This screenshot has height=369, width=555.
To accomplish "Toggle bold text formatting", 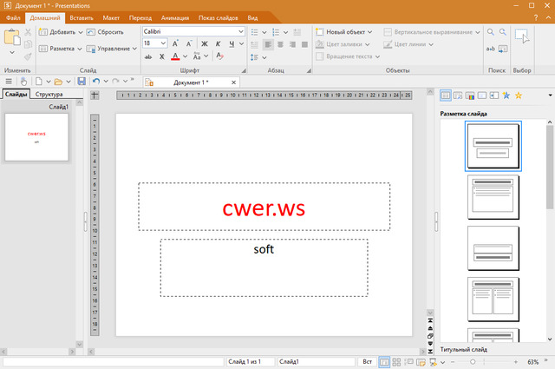I will (x=206, y=43).
